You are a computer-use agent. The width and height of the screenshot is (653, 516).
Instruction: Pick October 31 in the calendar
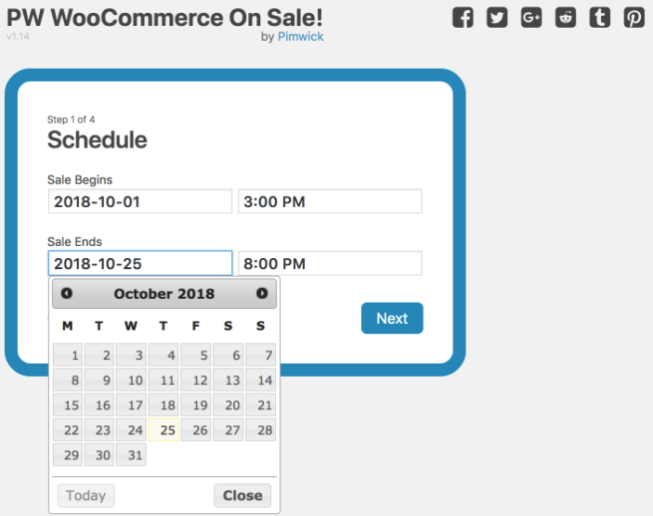[x=131, y=455]
